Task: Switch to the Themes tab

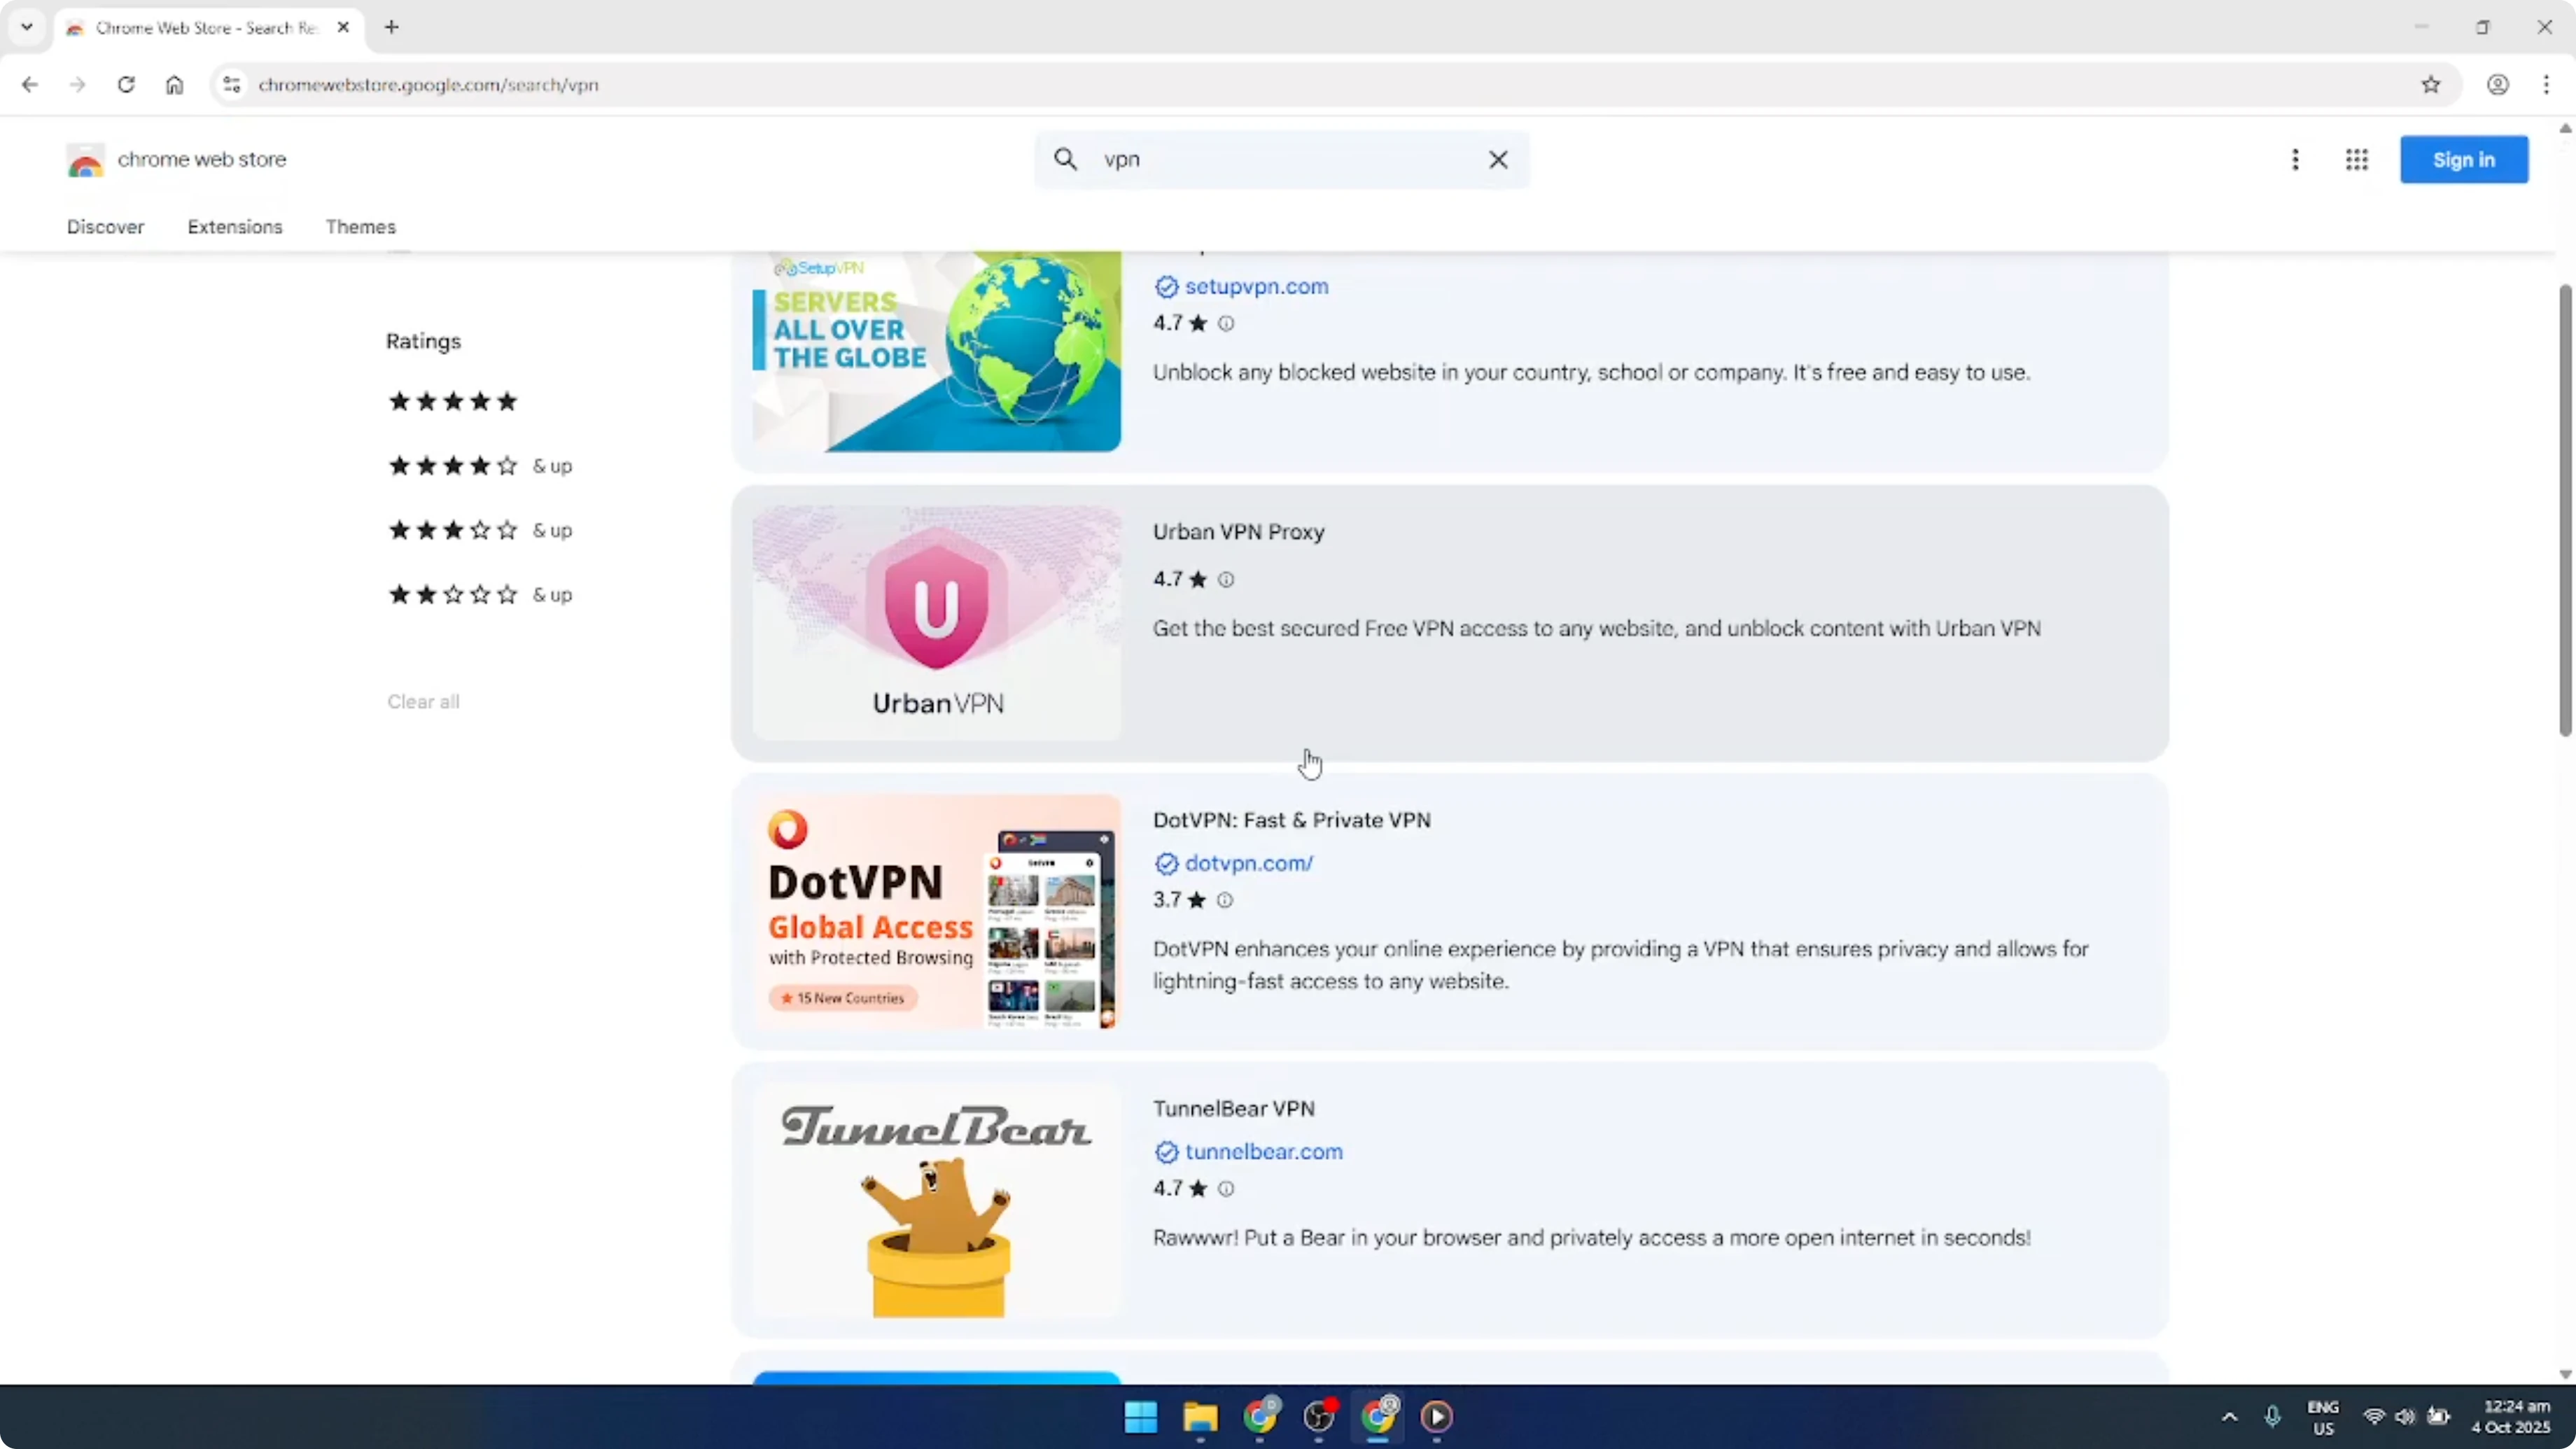Action: (x=361, y=227)
